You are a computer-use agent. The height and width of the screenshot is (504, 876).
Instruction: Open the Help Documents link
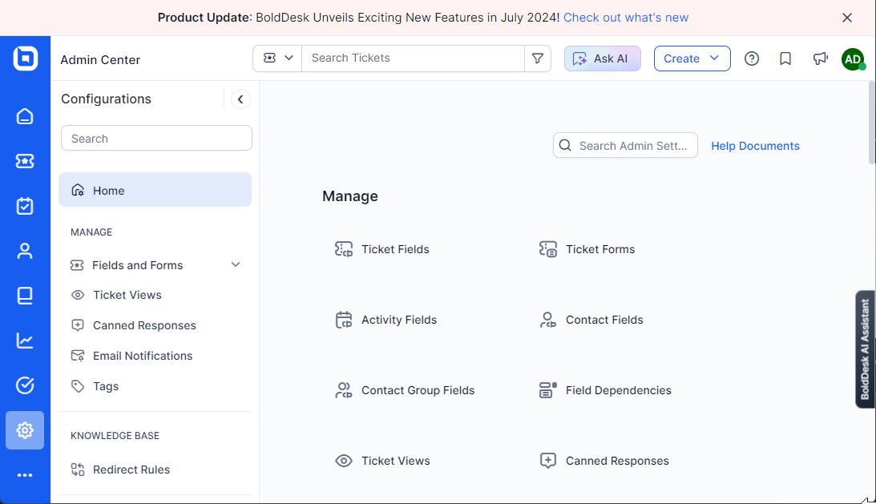(x=755, y=146)
